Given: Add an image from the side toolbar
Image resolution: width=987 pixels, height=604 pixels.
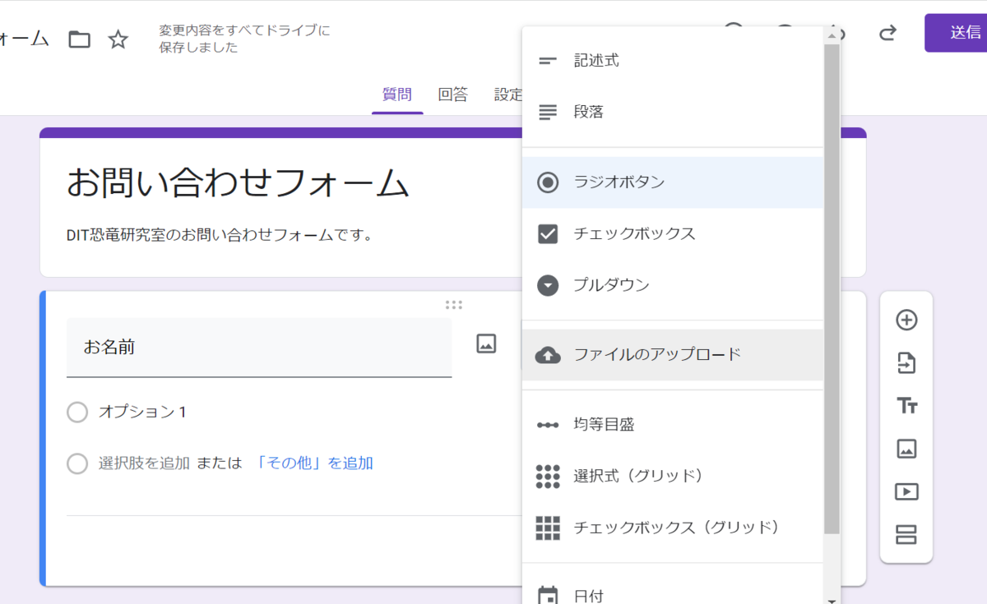Looking at the screenshot, I should coord(906,449).
